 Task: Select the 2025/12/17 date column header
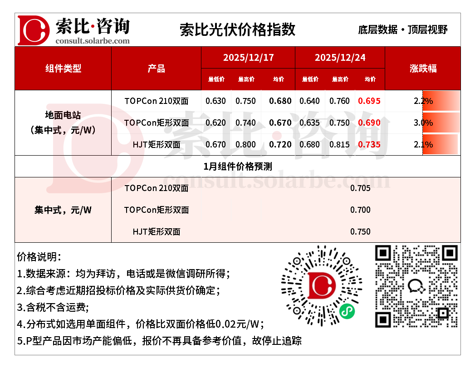[248, 58]
